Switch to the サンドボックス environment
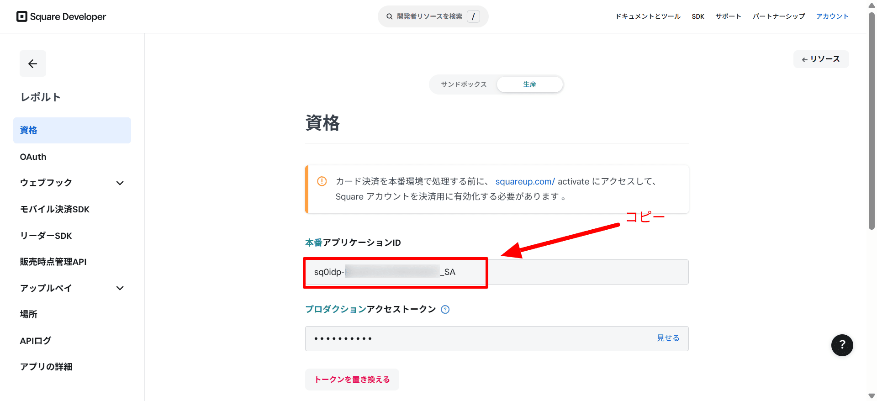 (464, 84)
